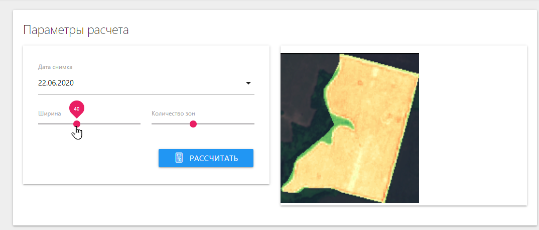539x230 pixels.
Task: Click the left end of the Ширина track
Action: [x=40, y=123]
